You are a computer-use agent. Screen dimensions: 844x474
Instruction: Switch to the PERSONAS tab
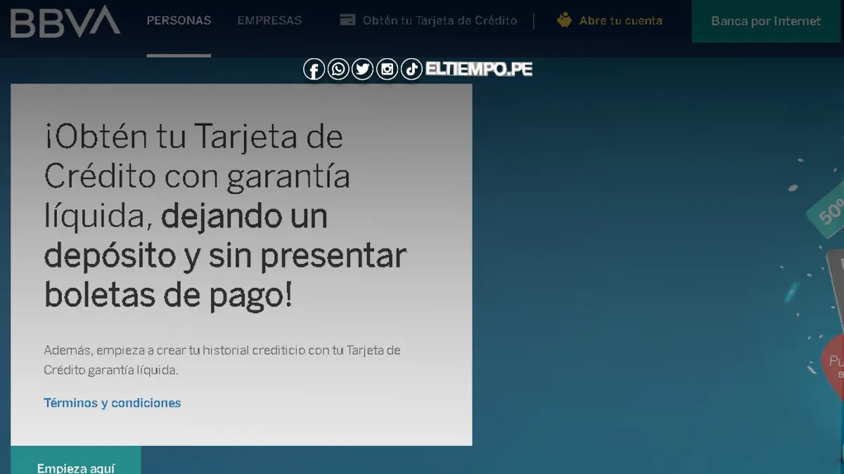click(179, 21)
